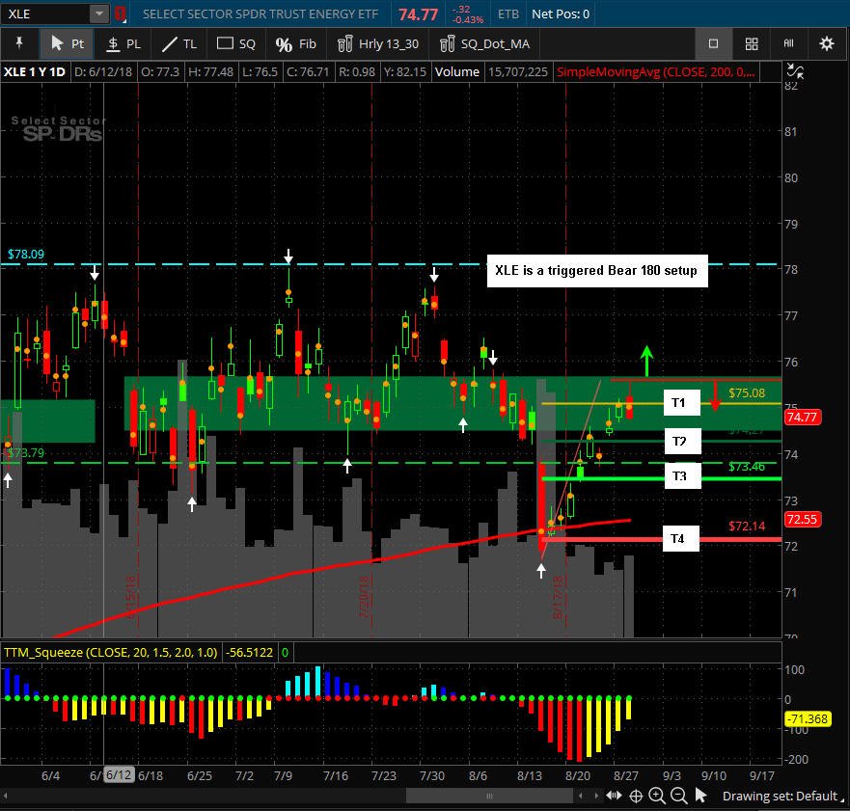Toggle the crosshair pan icon
Viewport: 850px width, 811px height.
point(636,796)
